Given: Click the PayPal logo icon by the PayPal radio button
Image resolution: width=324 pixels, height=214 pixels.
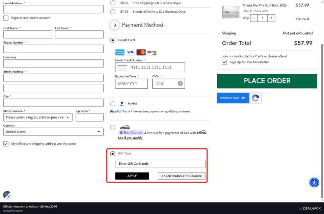Looking at the screenshot, I should (122, 104).
